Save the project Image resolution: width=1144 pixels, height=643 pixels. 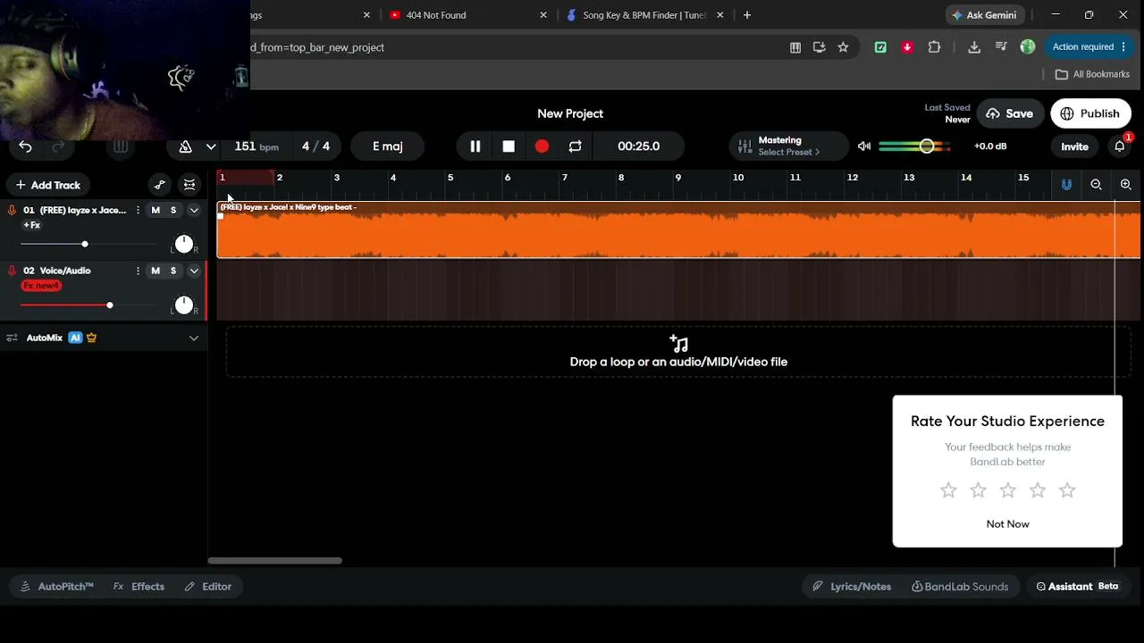click(1010, 113)
